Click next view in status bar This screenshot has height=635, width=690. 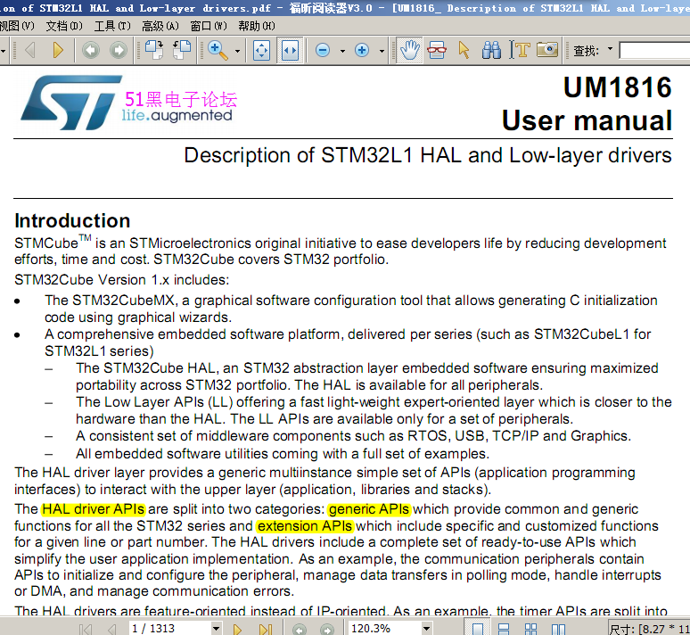coord(327,630)
